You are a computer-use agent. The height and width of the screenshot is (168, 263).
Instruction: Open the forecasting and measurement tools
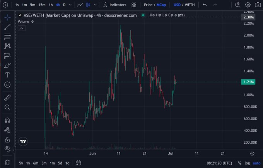(7, 55)
